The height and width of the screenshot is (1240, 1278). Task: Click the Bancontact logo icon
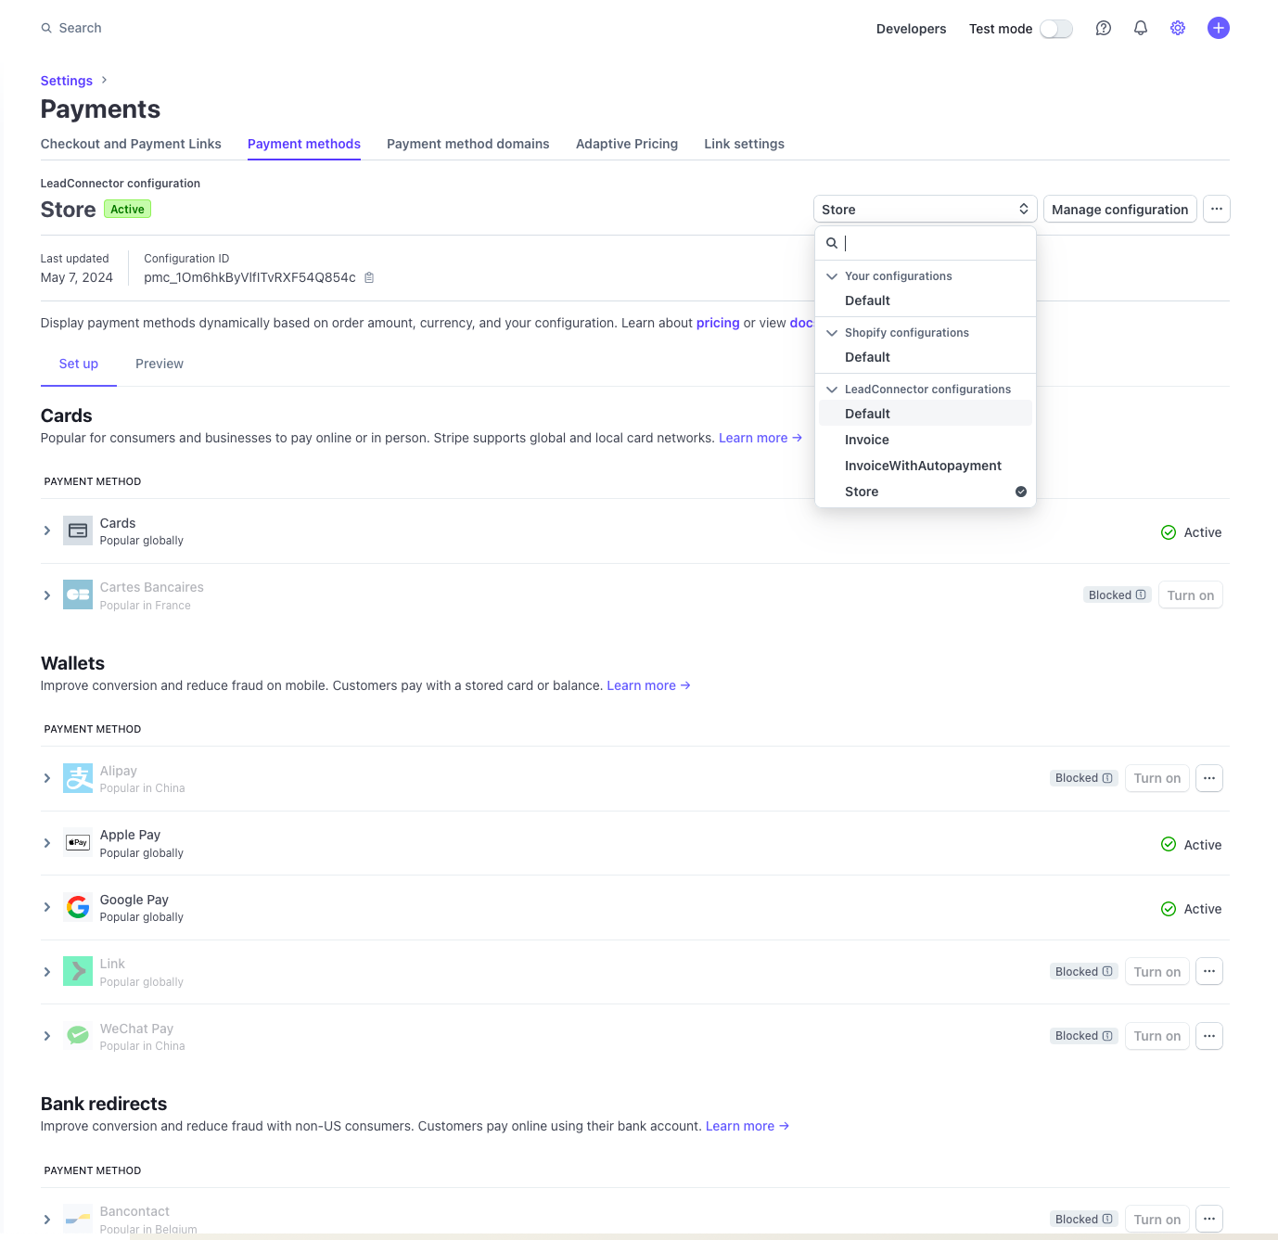pyautogui.click(x=78, y=1219)
